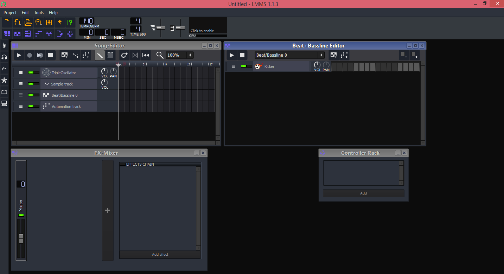Click the Kicker instrument name button
Viewport: 504px width, 274px height.
281,66
